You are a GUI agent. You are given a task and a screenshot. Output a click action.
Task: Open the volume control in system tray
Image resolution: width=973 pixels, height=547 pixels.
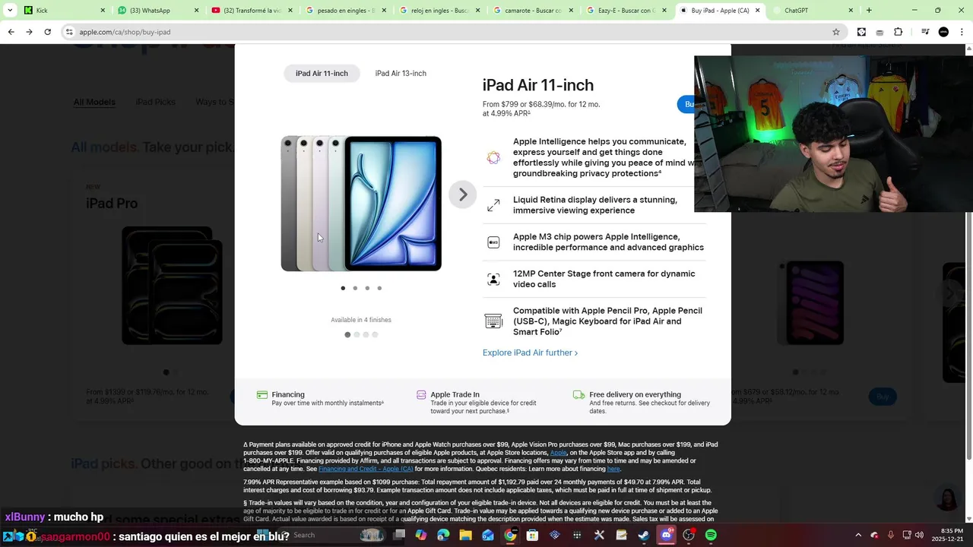pyautogui.click(x=919, y=535)
